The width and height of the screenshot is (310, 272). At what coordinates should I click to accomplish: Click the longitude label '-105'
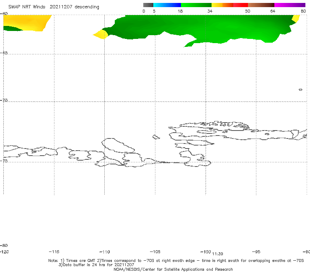click(155, 251)
